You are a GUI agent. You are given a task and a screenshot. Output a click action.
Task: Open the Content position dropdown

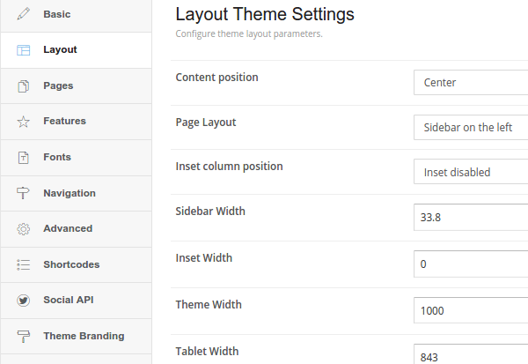471,83
